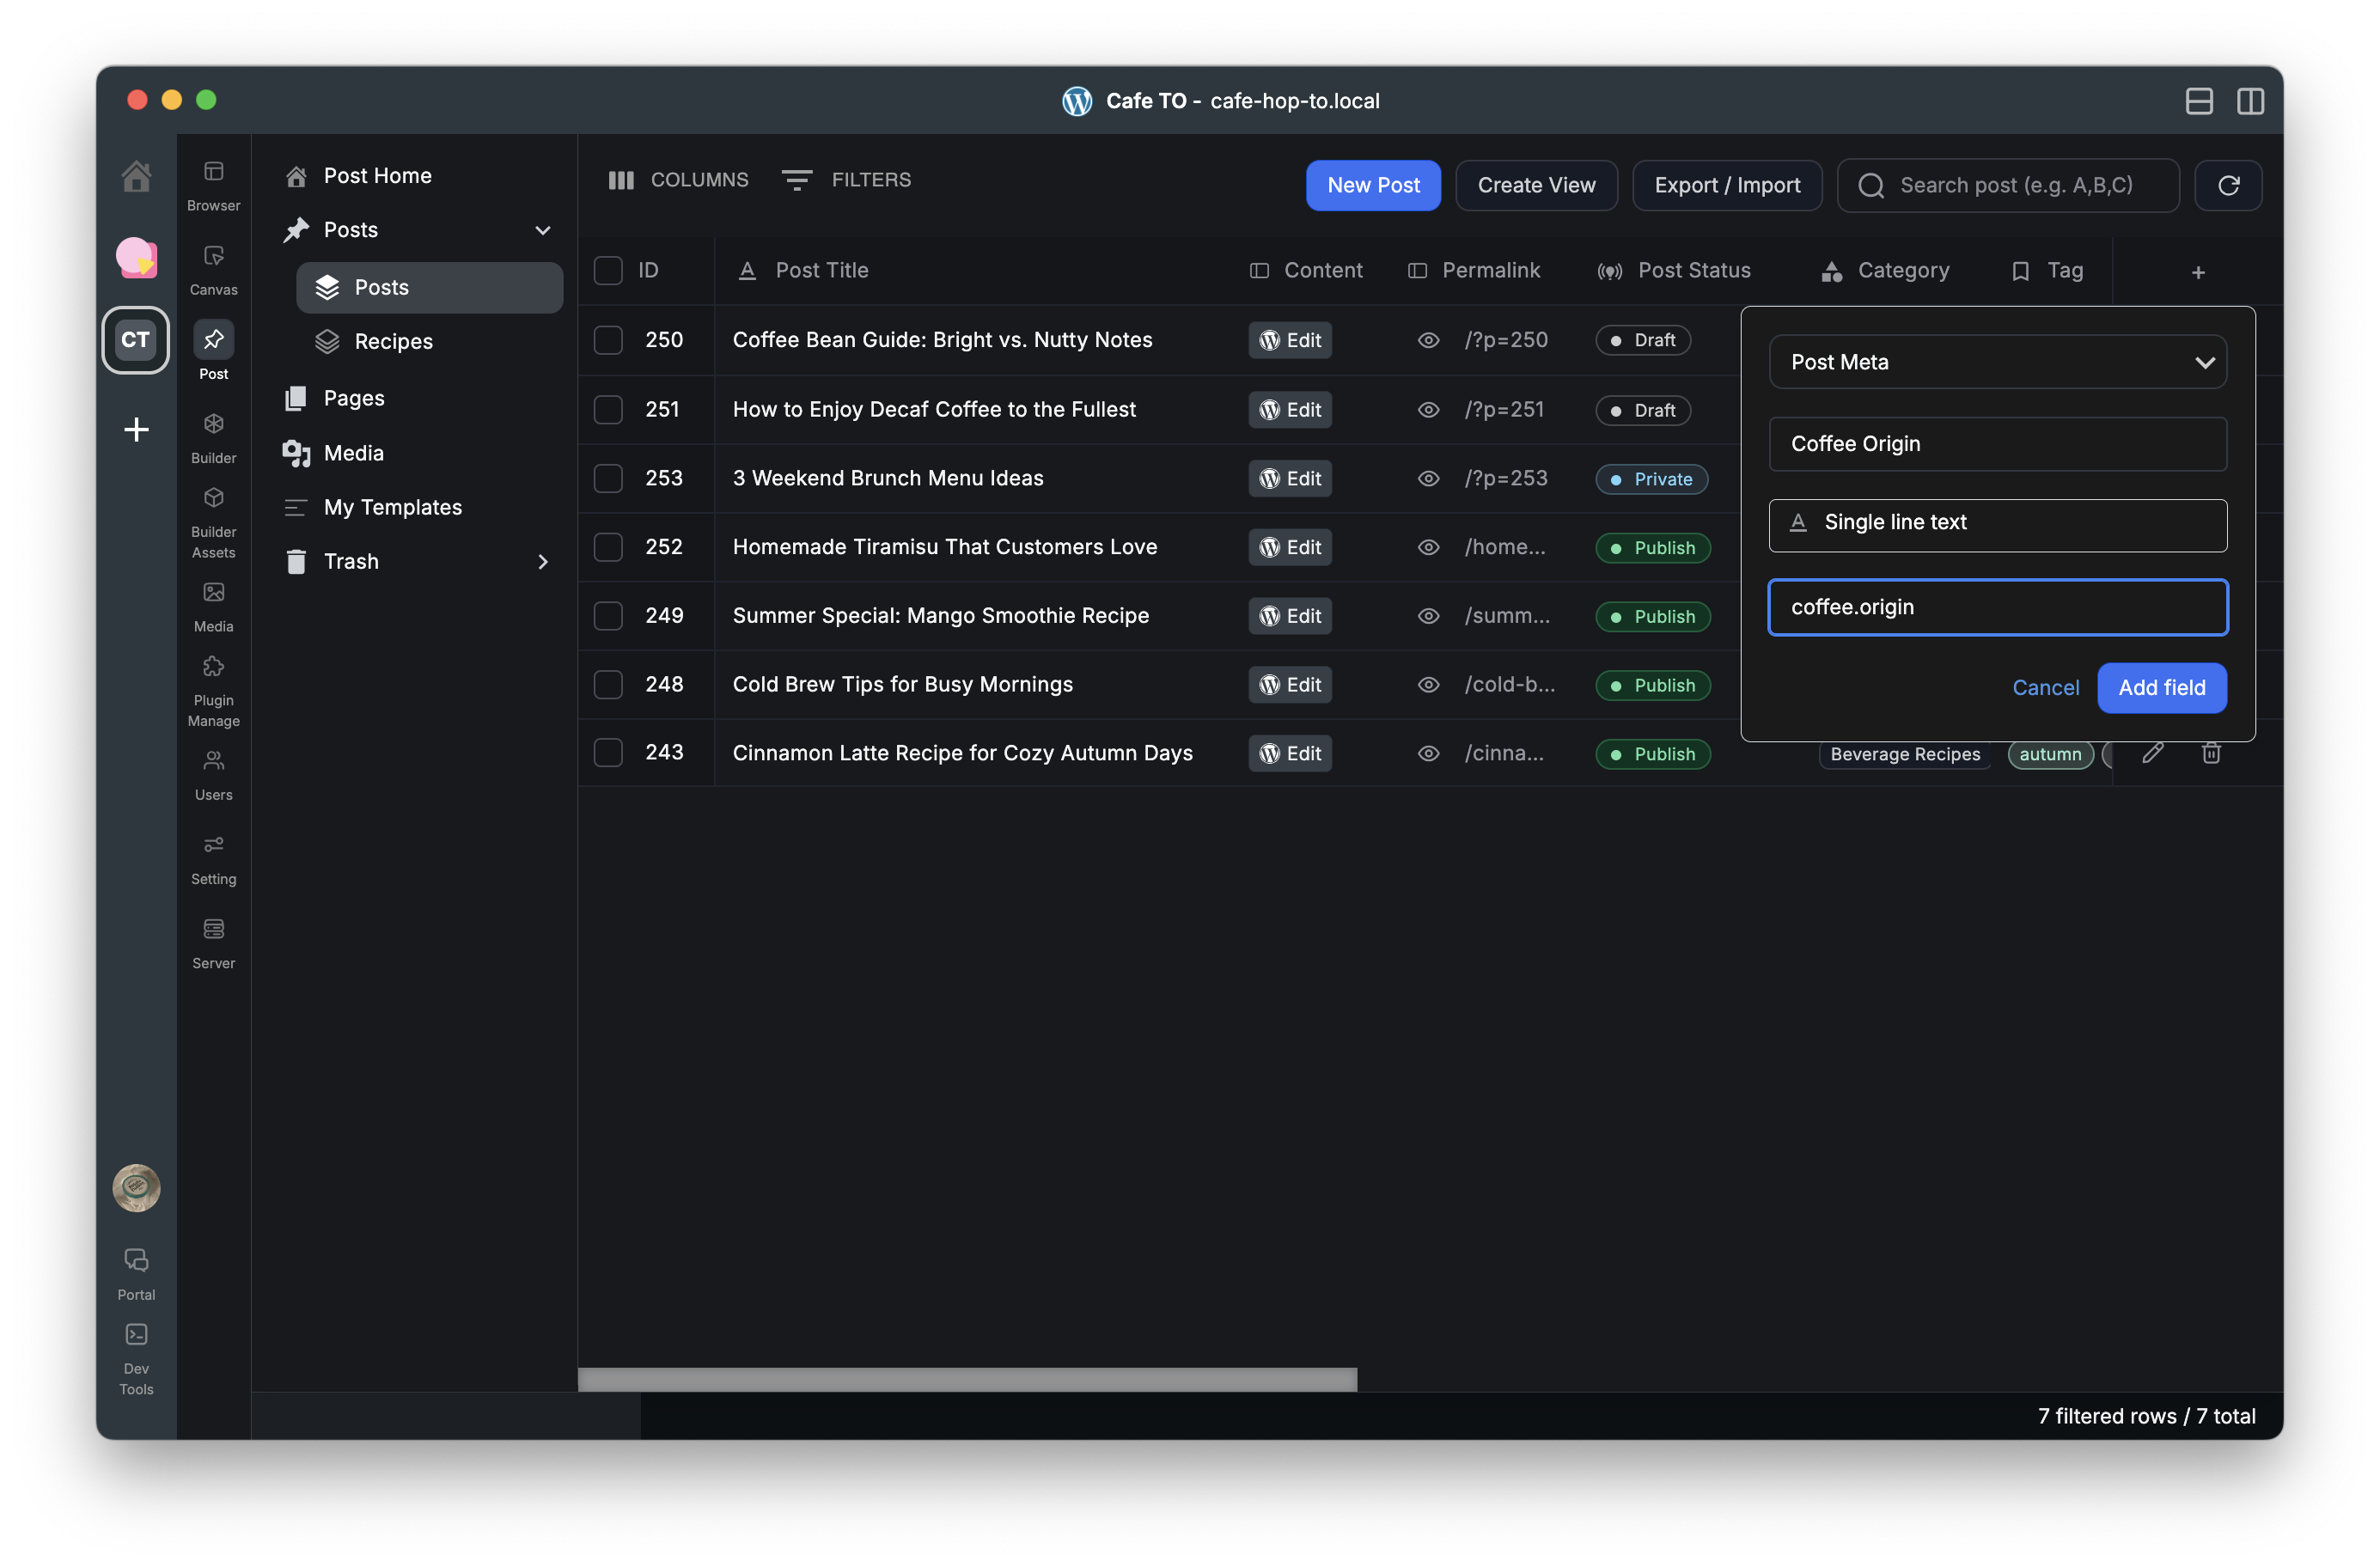Collapse the Posts menu chevron
The width and height of the screenshot is (2380, 1567).
coord(543,230)
